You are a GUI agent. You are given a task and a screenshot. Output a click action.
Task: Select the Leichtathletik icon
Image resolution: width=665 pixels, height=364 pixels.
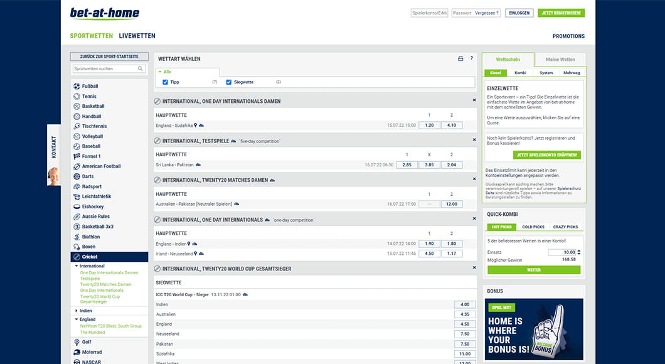click(x=77, y=196)
